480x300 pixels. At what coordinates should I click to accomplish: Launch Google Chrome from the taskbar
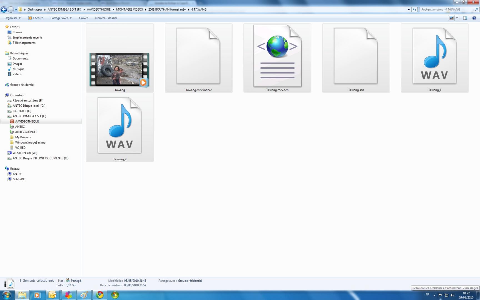99,295
